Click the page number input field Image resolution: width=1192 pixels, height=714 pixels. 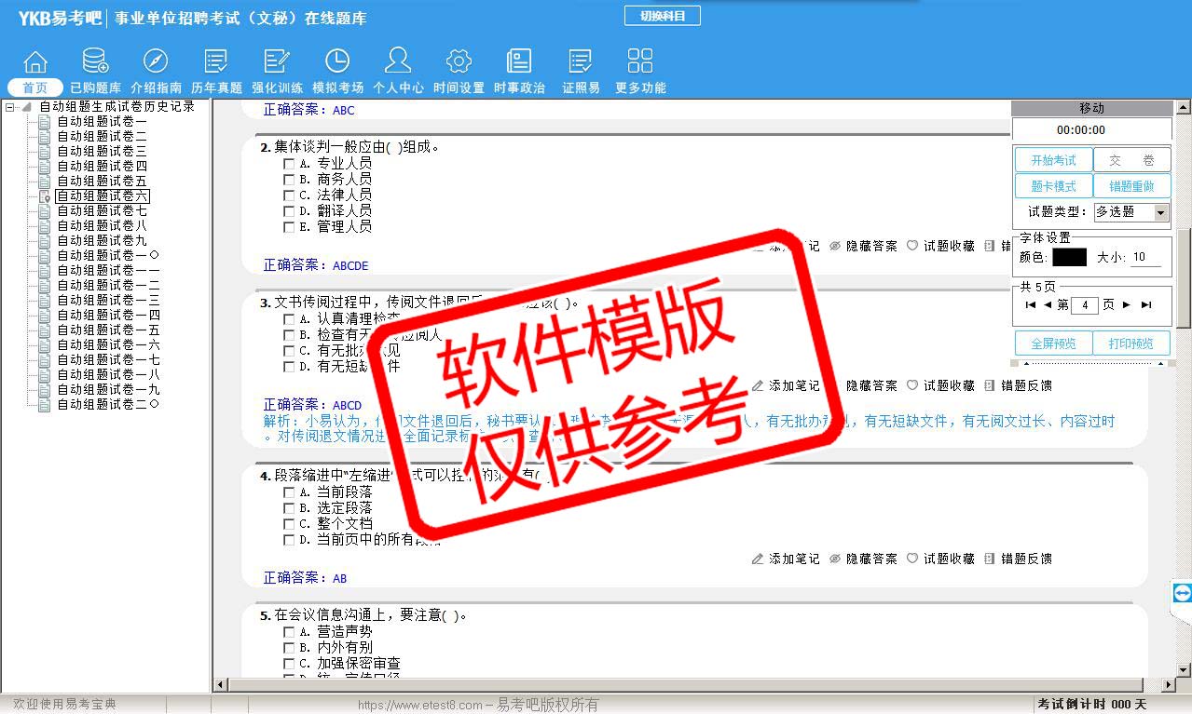[x=1084, y=305]
